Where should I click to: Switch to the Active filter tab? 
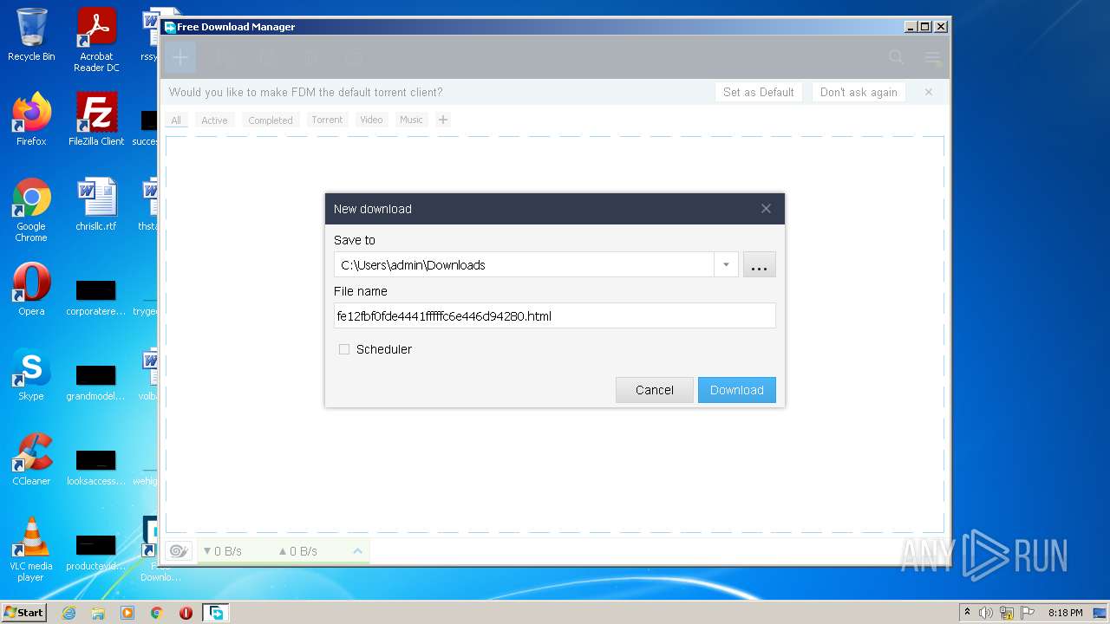214,120
